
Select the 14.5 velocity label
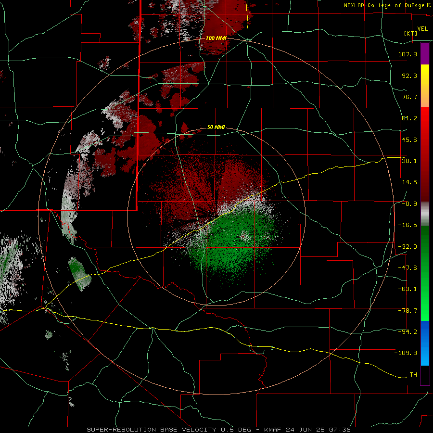[409, 182]
